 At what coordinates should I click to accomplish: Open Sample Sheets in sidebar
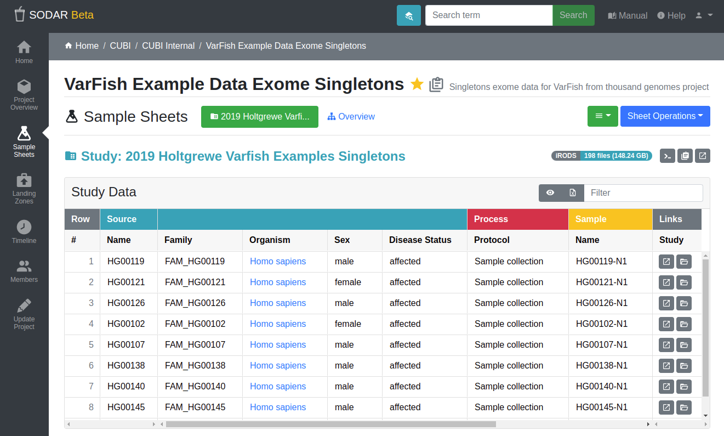pyautogui.click(x=24, y=142)
